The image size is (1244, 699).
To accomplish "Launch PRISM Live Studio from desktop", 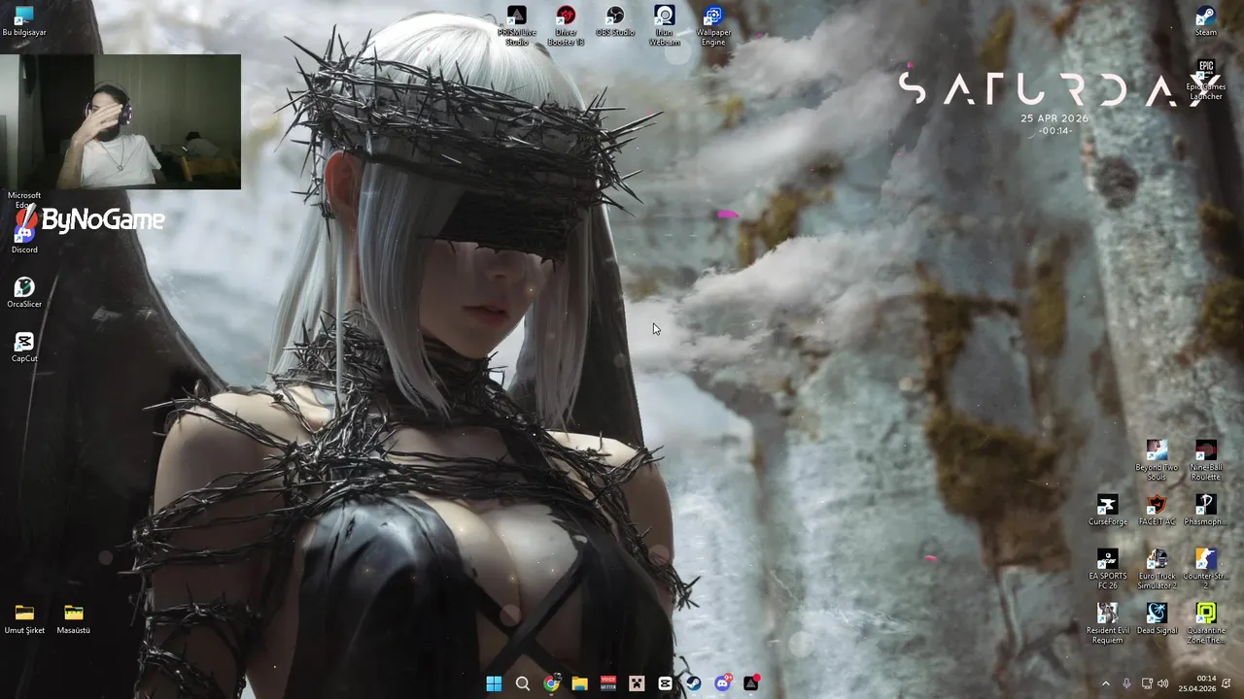I will [517, 26].
